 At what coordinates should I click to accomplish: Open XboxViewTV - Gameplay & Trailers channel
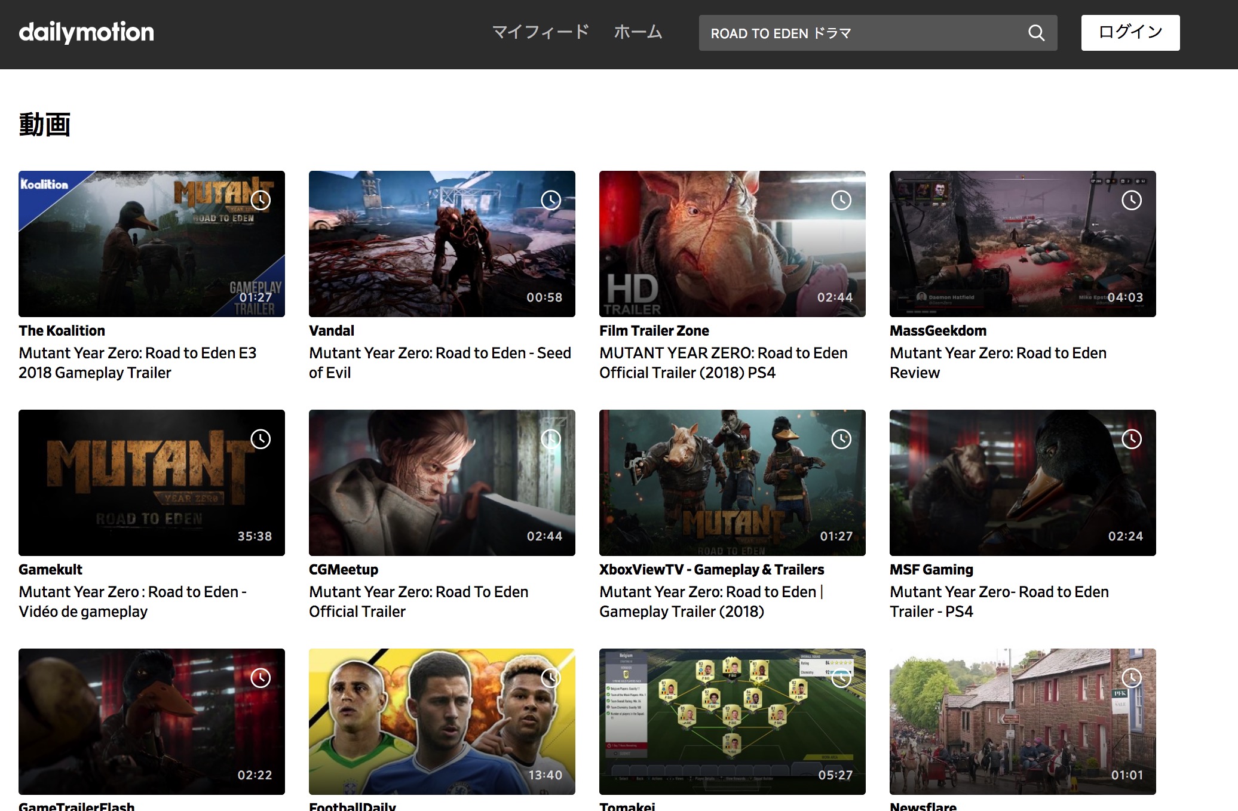(712, 570)
